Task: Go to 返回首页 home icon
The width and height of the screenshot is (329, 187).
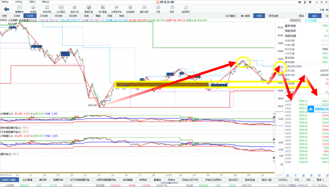Action: pyautogui.click(x=185, y=9)
